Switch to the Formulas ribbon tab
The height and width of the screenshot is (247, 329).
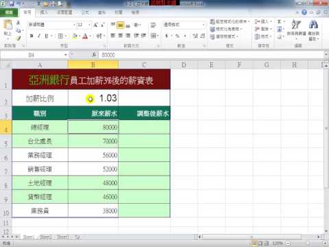coord(85,12)
